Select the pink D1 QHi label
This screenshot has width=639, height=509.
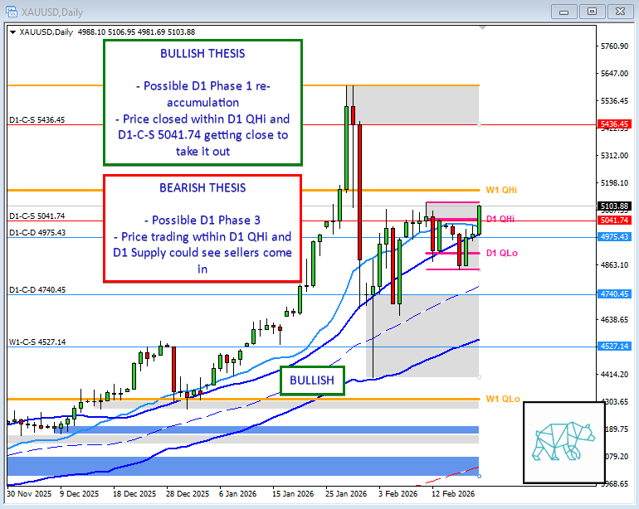pyautogui.click(x=500, y=219)
